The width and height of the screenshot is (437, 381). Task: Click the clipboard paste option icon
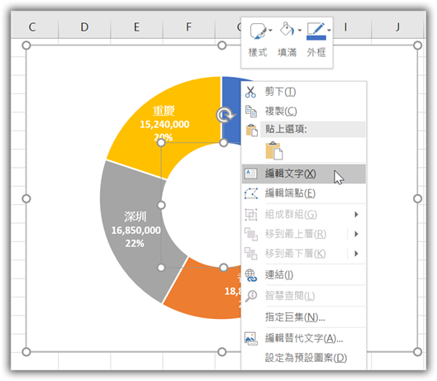click(274, 151)
